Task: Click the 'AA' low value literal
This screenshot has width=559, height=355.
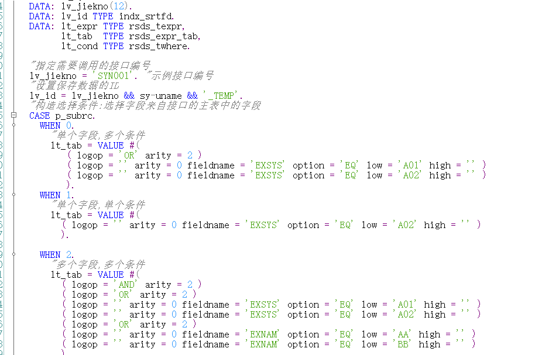Action: click(x=403, y=335)
